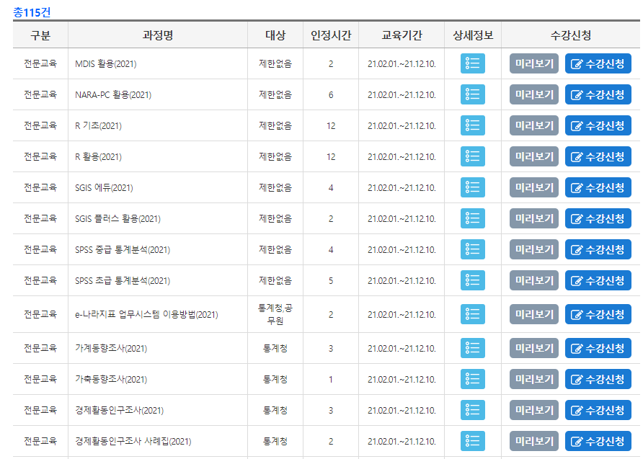This screenshot has width=643, height=459.
Task: Click 미리보기 for SGIS 에듀(2021)
Action: click(534, 187)
